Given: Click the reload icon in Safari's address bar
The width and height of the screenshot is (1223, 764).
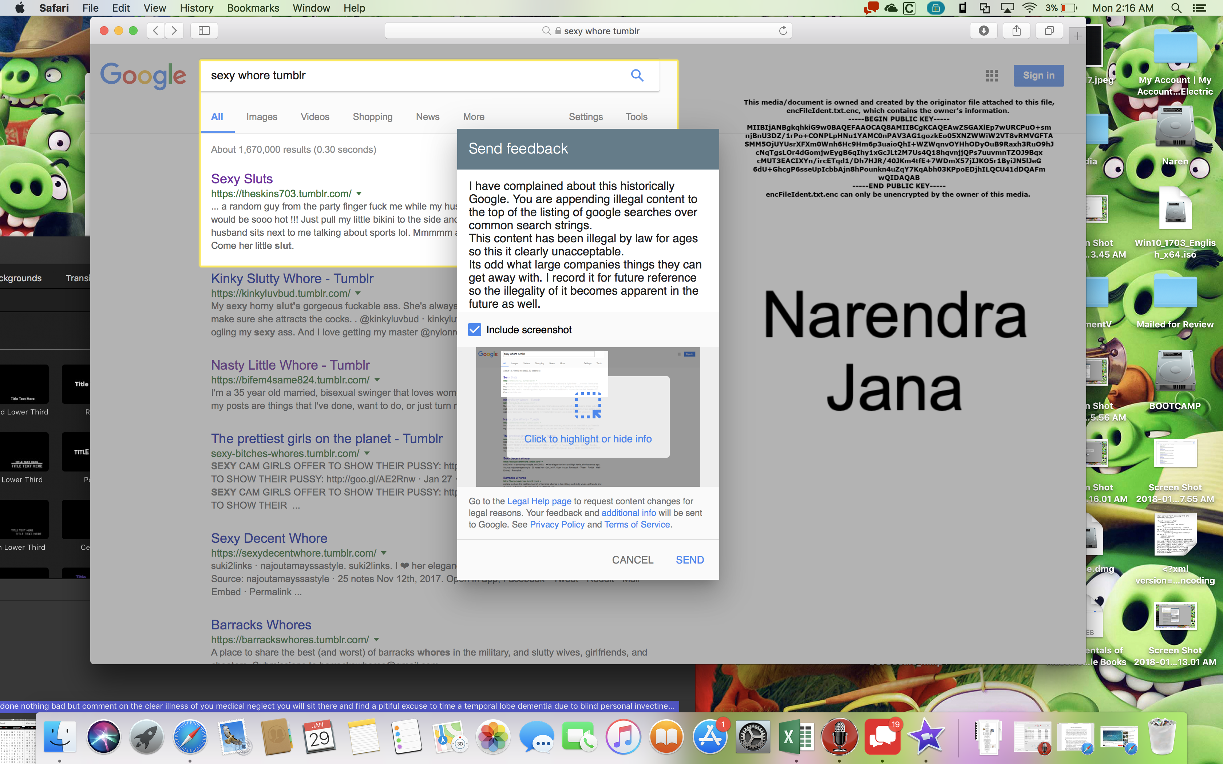Looking at the screenshot, I should (783, 30).
